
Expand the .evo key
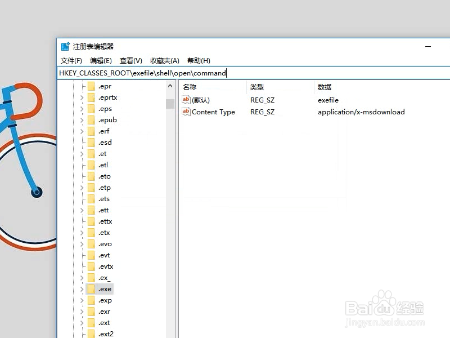click(x=82, y=244)
